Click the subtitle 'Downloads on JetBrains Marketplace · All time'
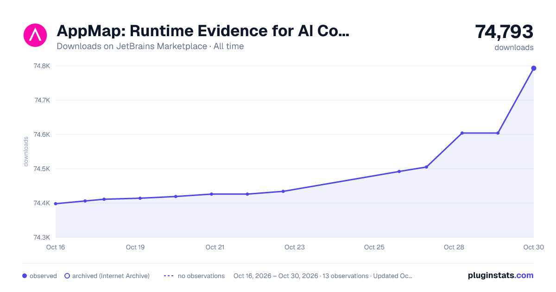The width and height of the screenshot is (556, 292). [150, 46]
